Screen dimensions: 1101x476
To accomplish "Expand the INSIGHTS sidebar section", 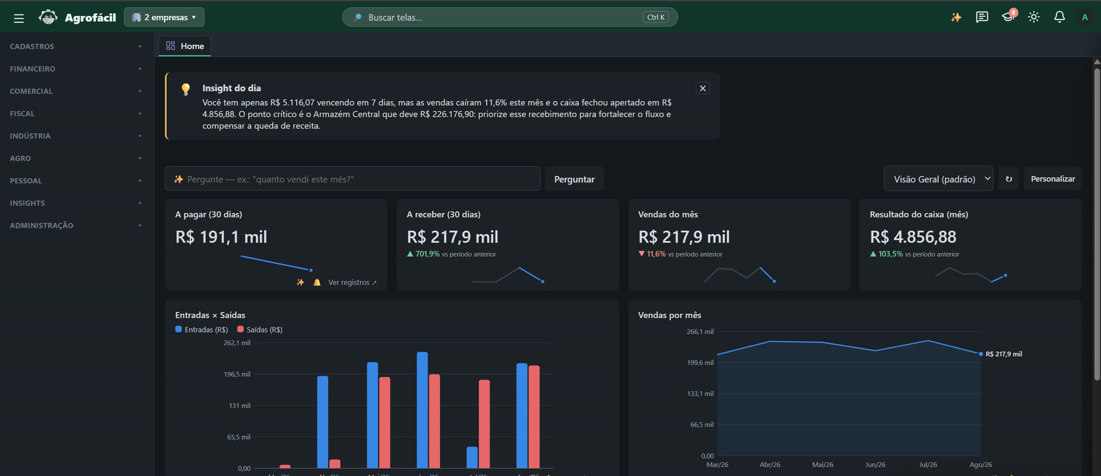I will pyautogui.click(x=76, y=203).
